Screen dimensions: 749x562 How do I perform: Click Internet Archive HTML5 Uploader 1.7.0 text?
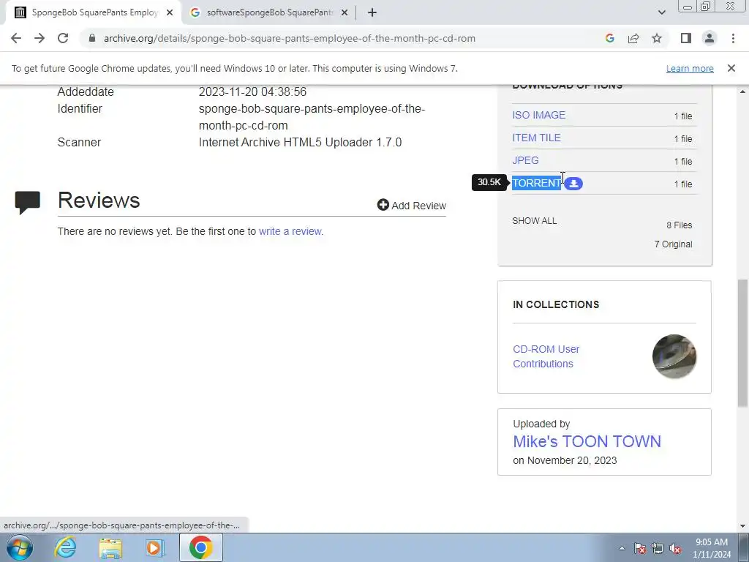300,143
